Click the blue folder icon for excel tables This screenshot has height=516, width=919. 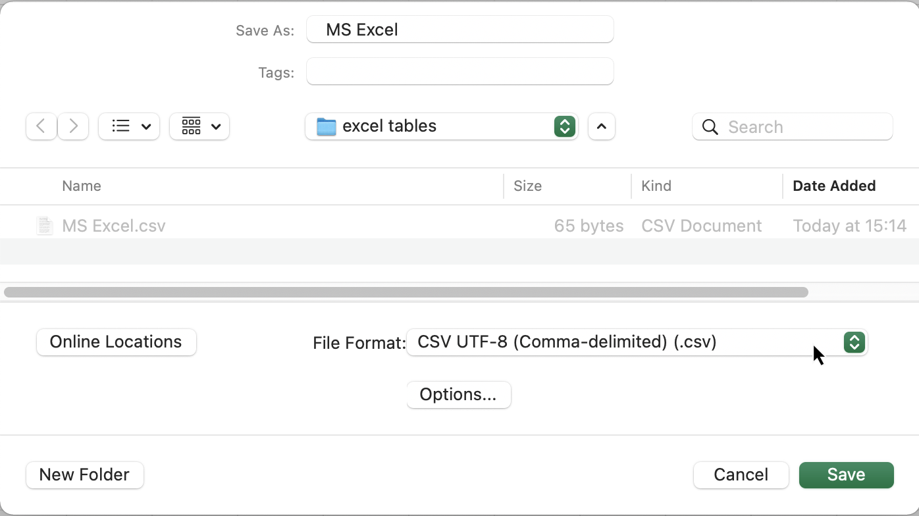click(325, 126)
